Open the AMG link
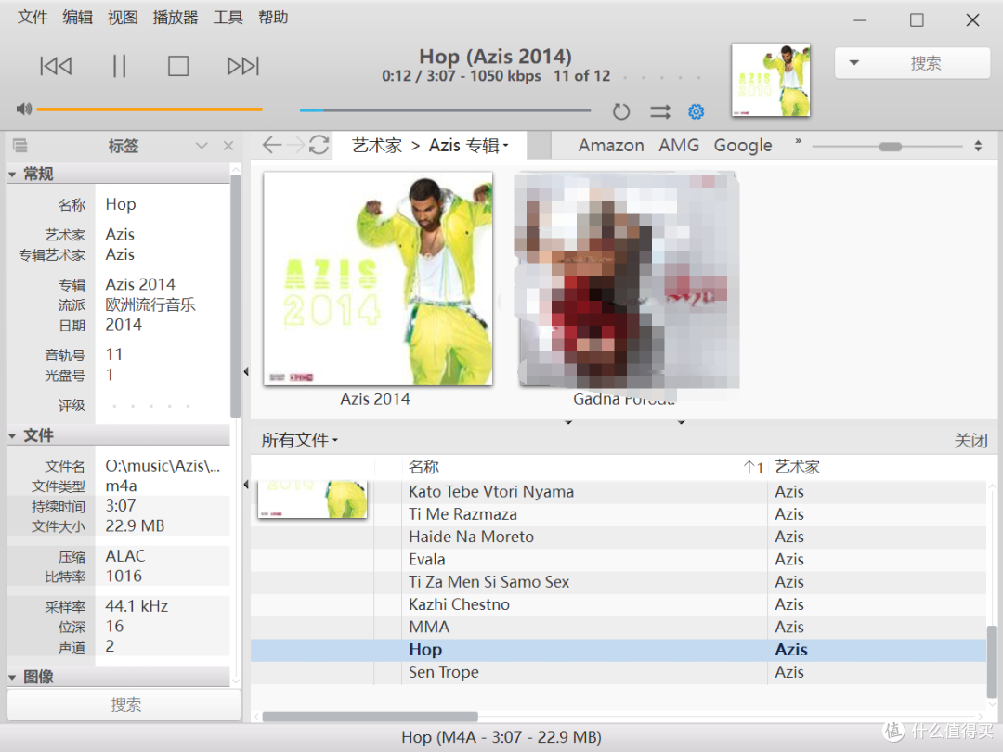Image resolution: width=1003 pixels, height=752 pixels. coord(679,146)
